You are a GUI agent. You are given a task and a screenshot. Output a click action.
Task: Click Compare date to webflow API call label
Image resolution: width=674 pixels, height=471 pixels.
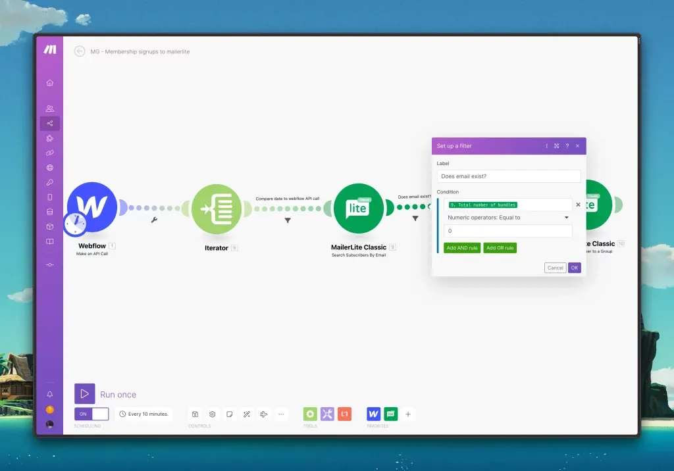pyautogui.click(x=288, y=199)
